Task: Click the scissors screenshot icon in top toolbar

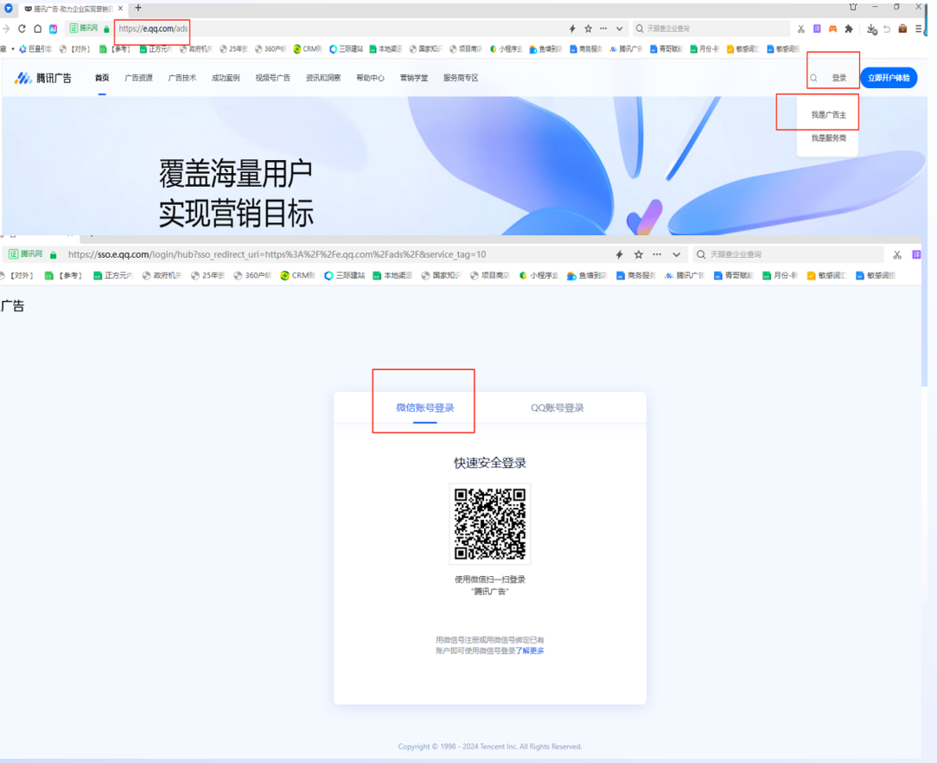Action: pyautogui.click(x=801, y=29)
